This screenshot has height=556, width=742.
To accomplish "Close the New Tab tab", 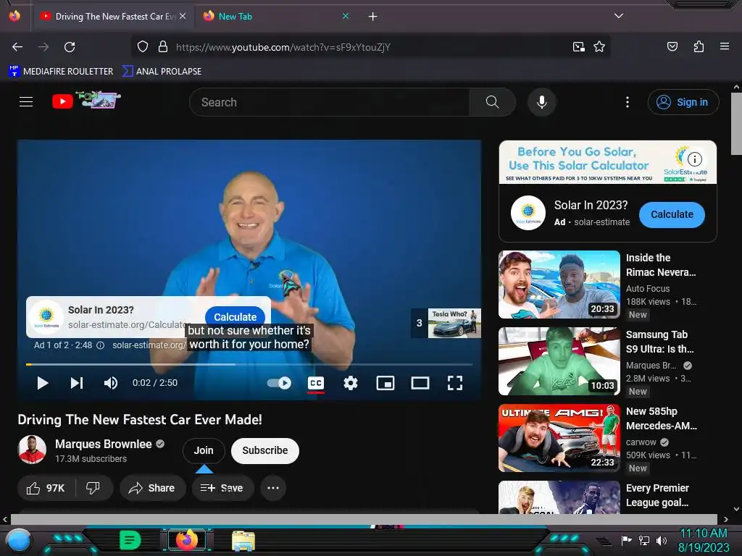I will coord(346,17).
